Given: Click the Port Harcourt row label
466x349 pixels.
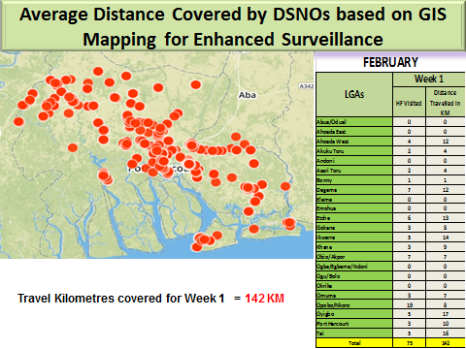Looking at the screenshot, I should [333, 324].
